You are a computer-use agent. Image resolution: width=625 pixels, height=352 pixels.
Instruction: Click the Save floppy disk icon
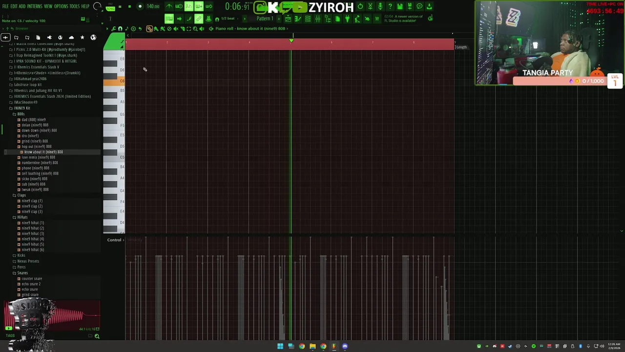point(400,6)
